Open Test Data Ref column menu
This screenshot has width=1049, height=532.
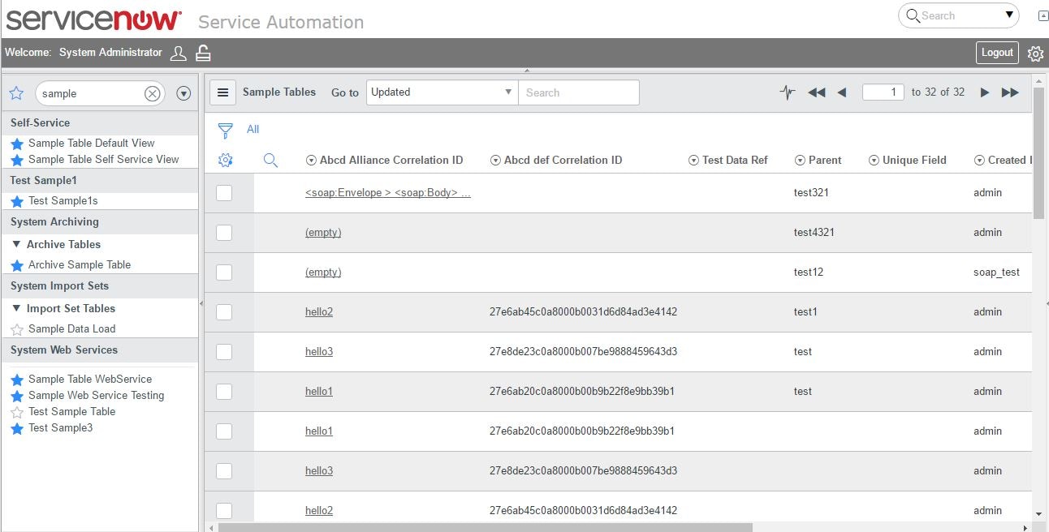click(693, 161)
